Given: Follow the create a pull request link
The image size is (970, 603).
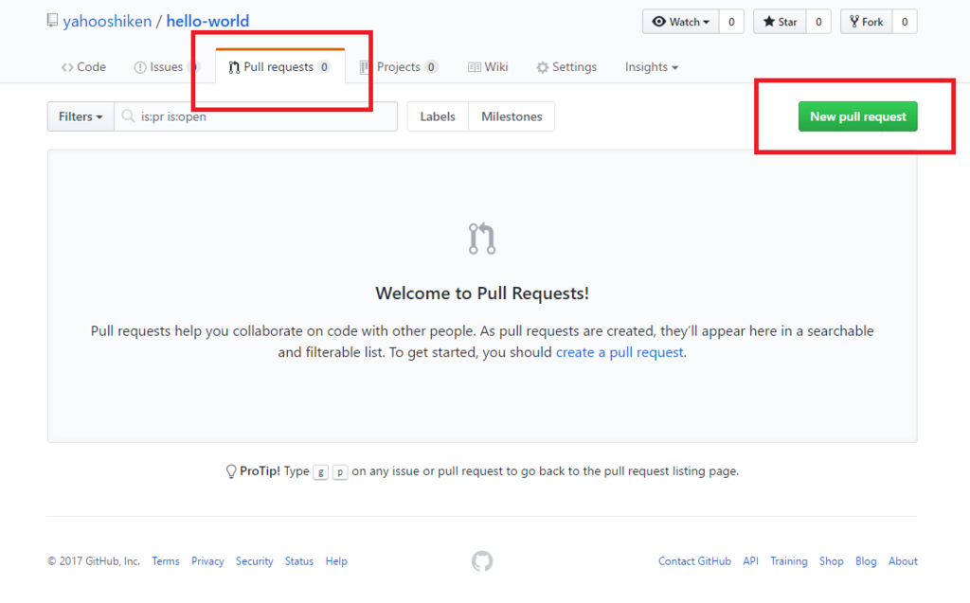Looking at the screenshot, I should point(620,352).
